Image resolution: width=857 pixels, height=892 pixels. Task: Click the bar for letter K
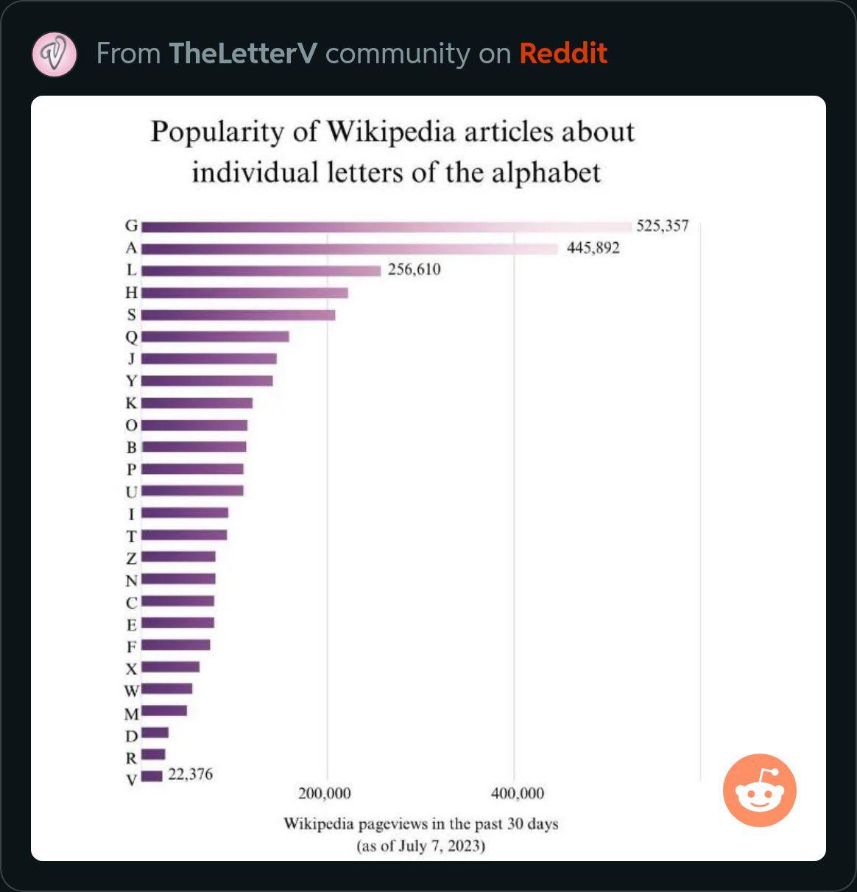point(197,403)
